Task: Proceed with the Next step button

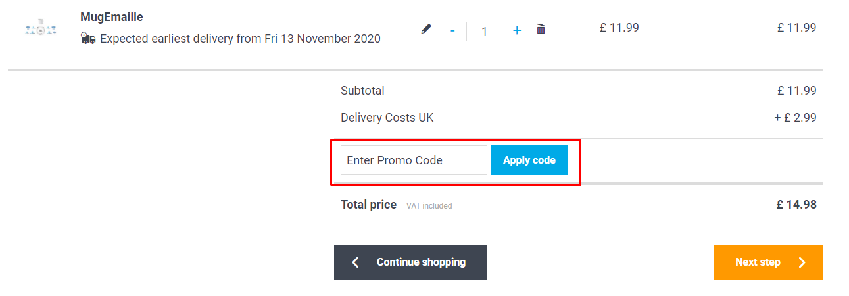Action: click(x=768, y=262)
